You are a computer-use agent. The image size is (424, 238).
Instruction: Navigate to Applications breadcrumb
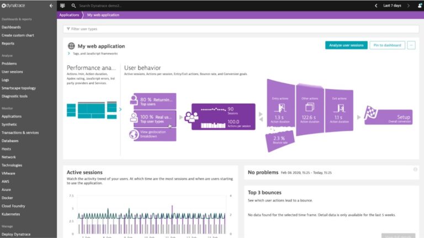[69, 15]
